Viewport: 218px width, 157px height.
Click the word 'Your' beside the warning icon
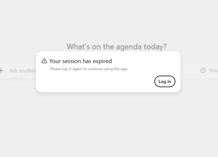55,61
